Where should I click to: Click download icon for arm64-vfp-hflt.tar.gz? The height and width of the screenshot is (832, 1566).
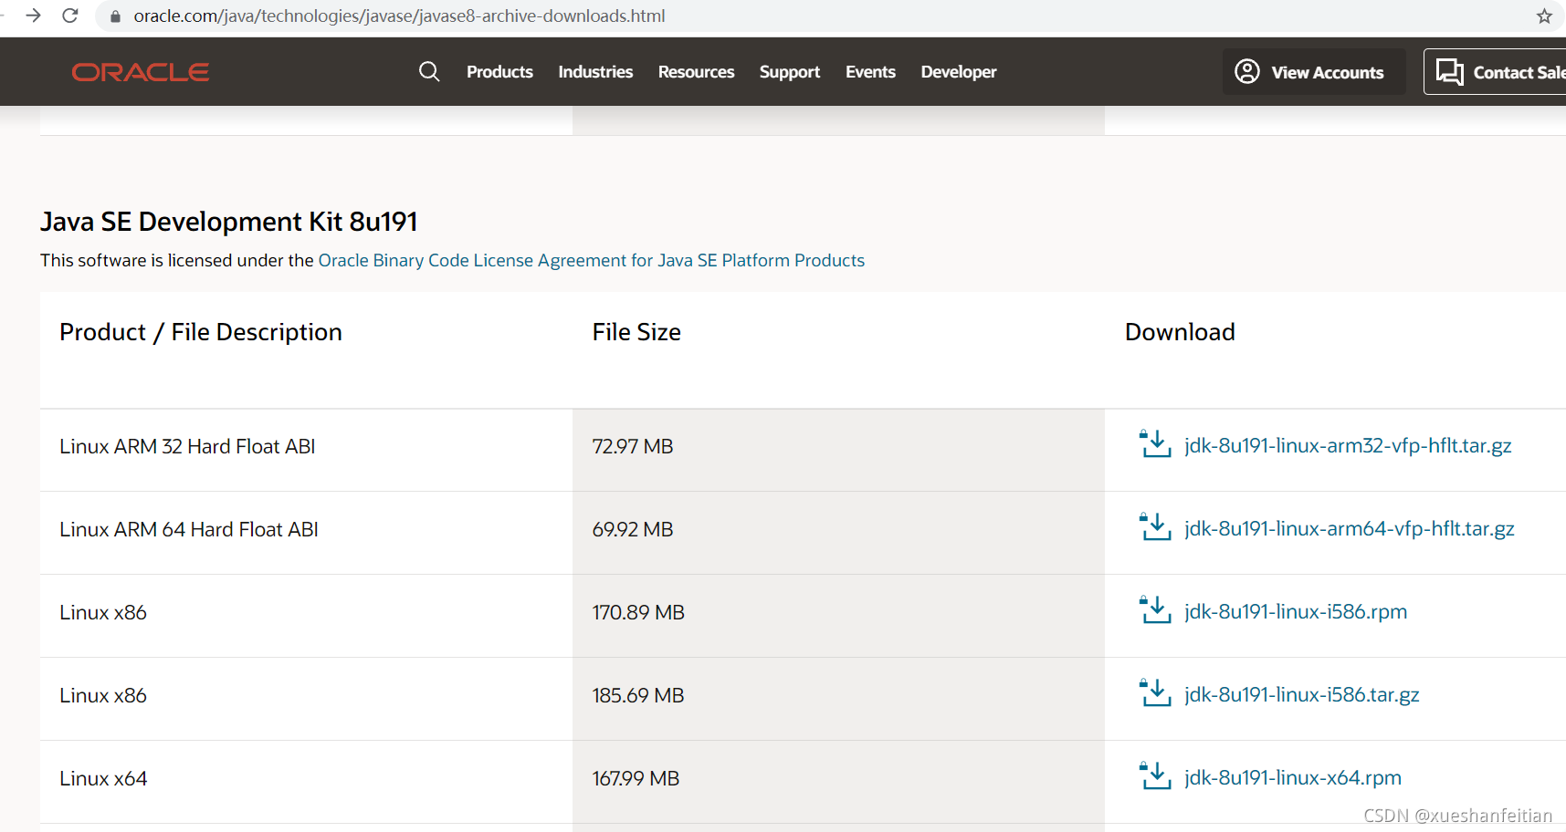click(x=1155, y=527)
